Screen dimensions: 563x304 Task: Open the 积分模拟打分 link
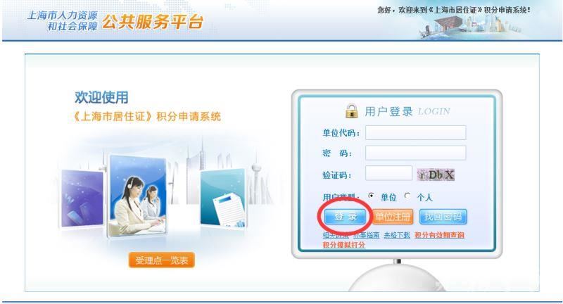click(344, 245)
